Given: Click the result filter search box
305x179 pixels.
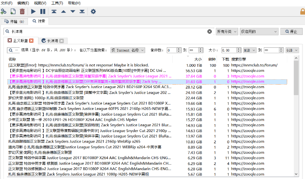Looking at the screenshot, I should 13,50.
